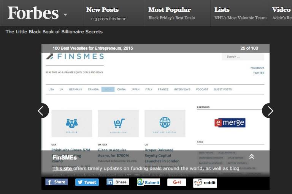Viewport: 292px width, 194px height.
Task: Open the Forbes logo dropdown arrow
Action: coord(65,14)
